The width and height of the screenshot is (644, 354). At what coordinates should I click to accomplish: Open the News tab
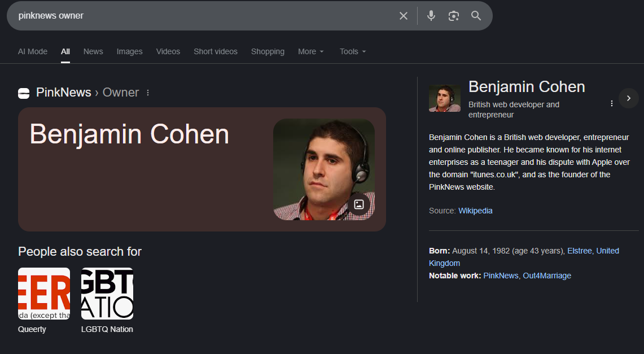pyautogui.click(x=93, y=51)
